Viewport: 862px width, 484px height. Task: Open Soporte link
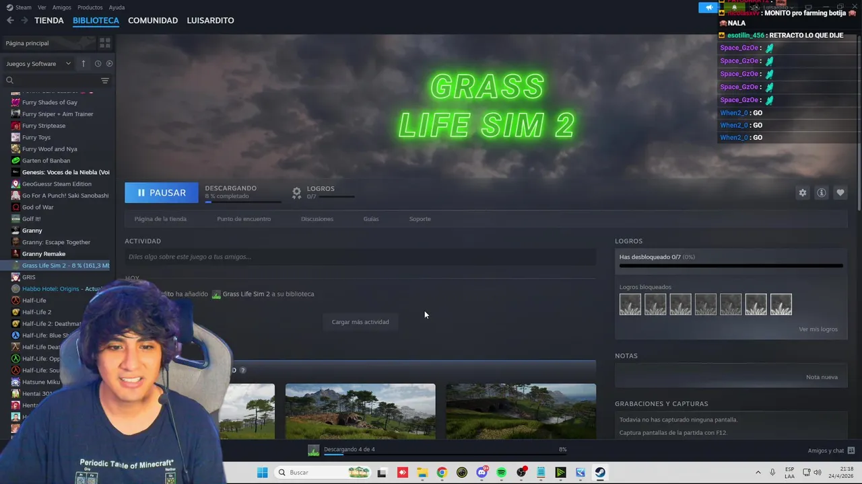[x=420, y=219]
